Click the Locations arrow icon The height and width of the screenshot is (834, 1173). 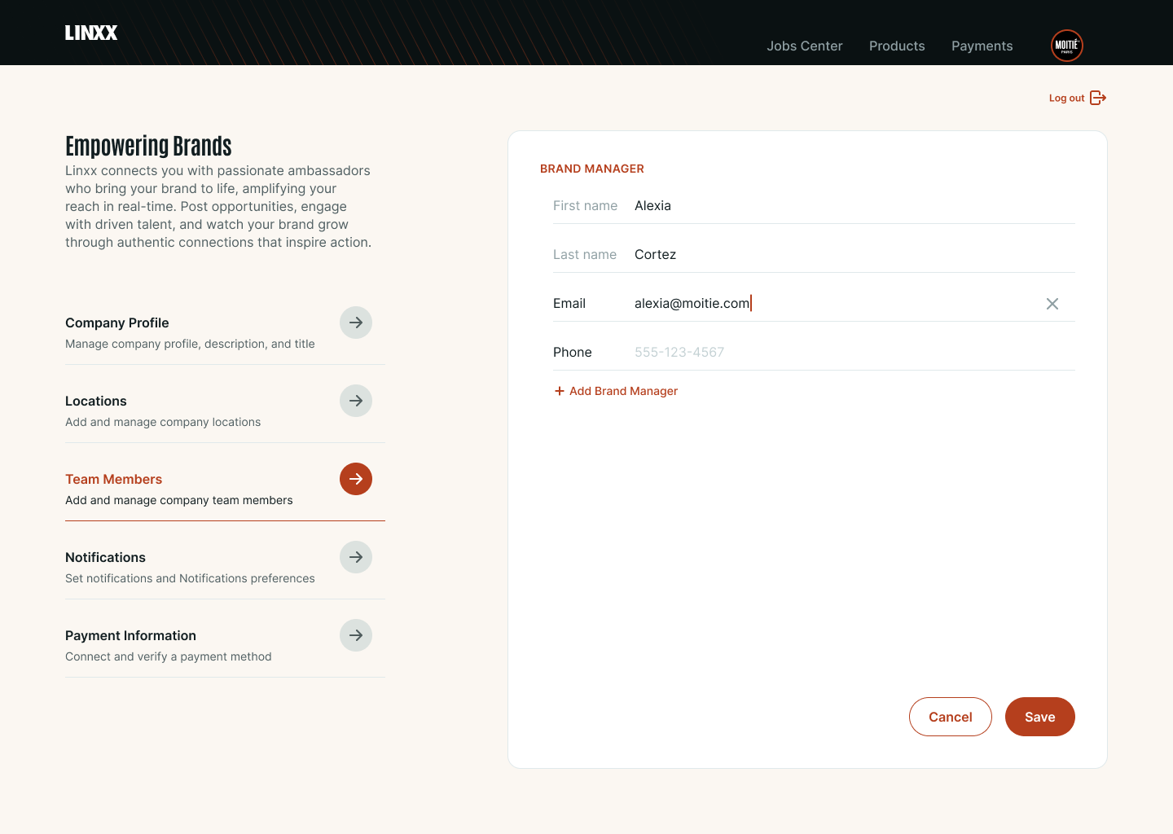pyautogui.click(x=356, y=401)
